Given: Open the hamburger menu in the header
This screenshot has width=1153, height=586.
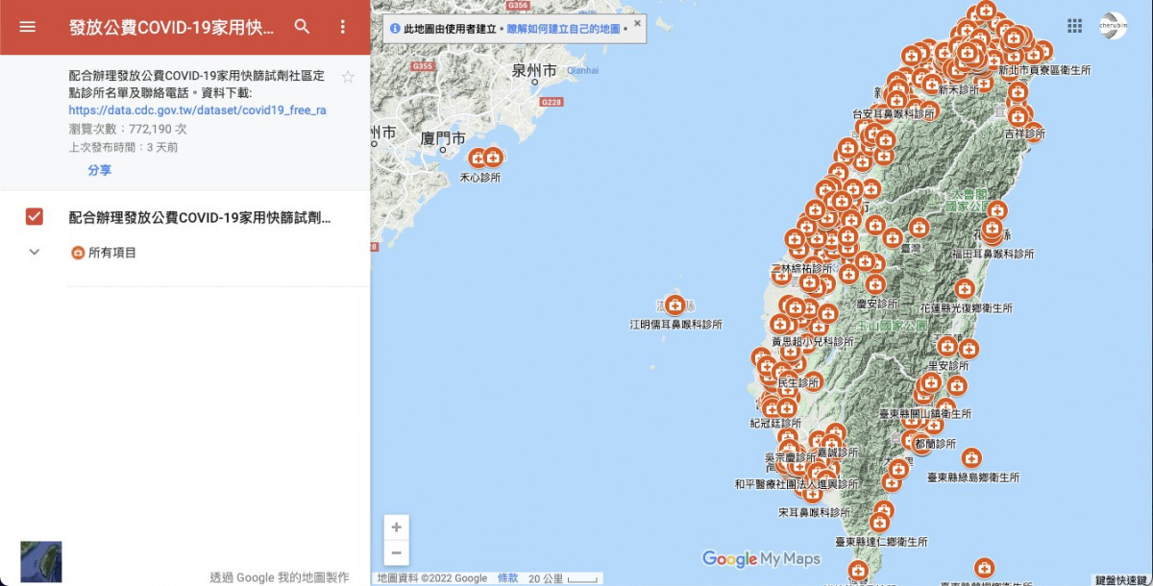Looking at the screenshot, I should (x=27, y=27).
